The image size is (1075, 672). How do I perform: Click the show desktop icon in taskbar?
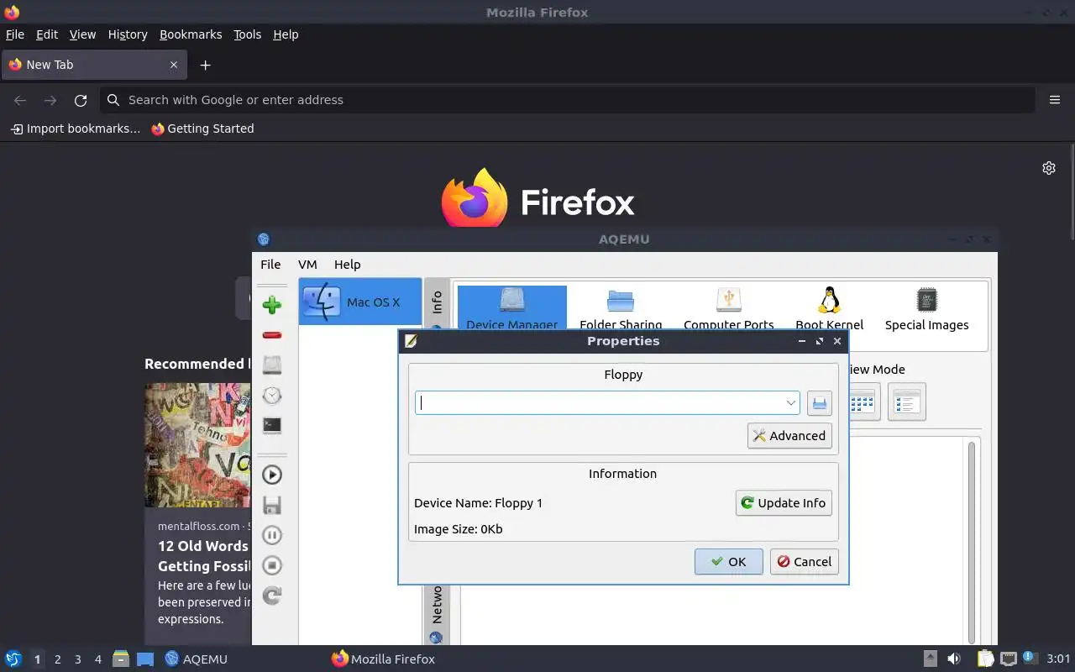[145, 659]
